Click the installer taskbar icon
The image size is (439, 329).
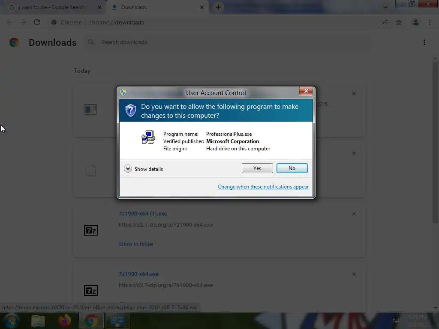(x=117, y=320)
